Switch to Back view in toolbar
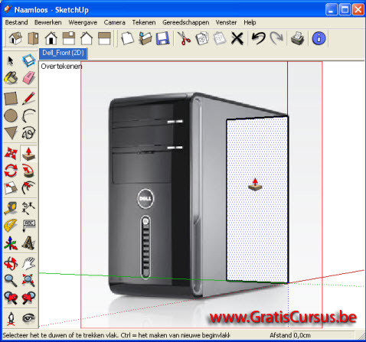The width and height of the screenshot is (366, 342). (x=87, y=38)
